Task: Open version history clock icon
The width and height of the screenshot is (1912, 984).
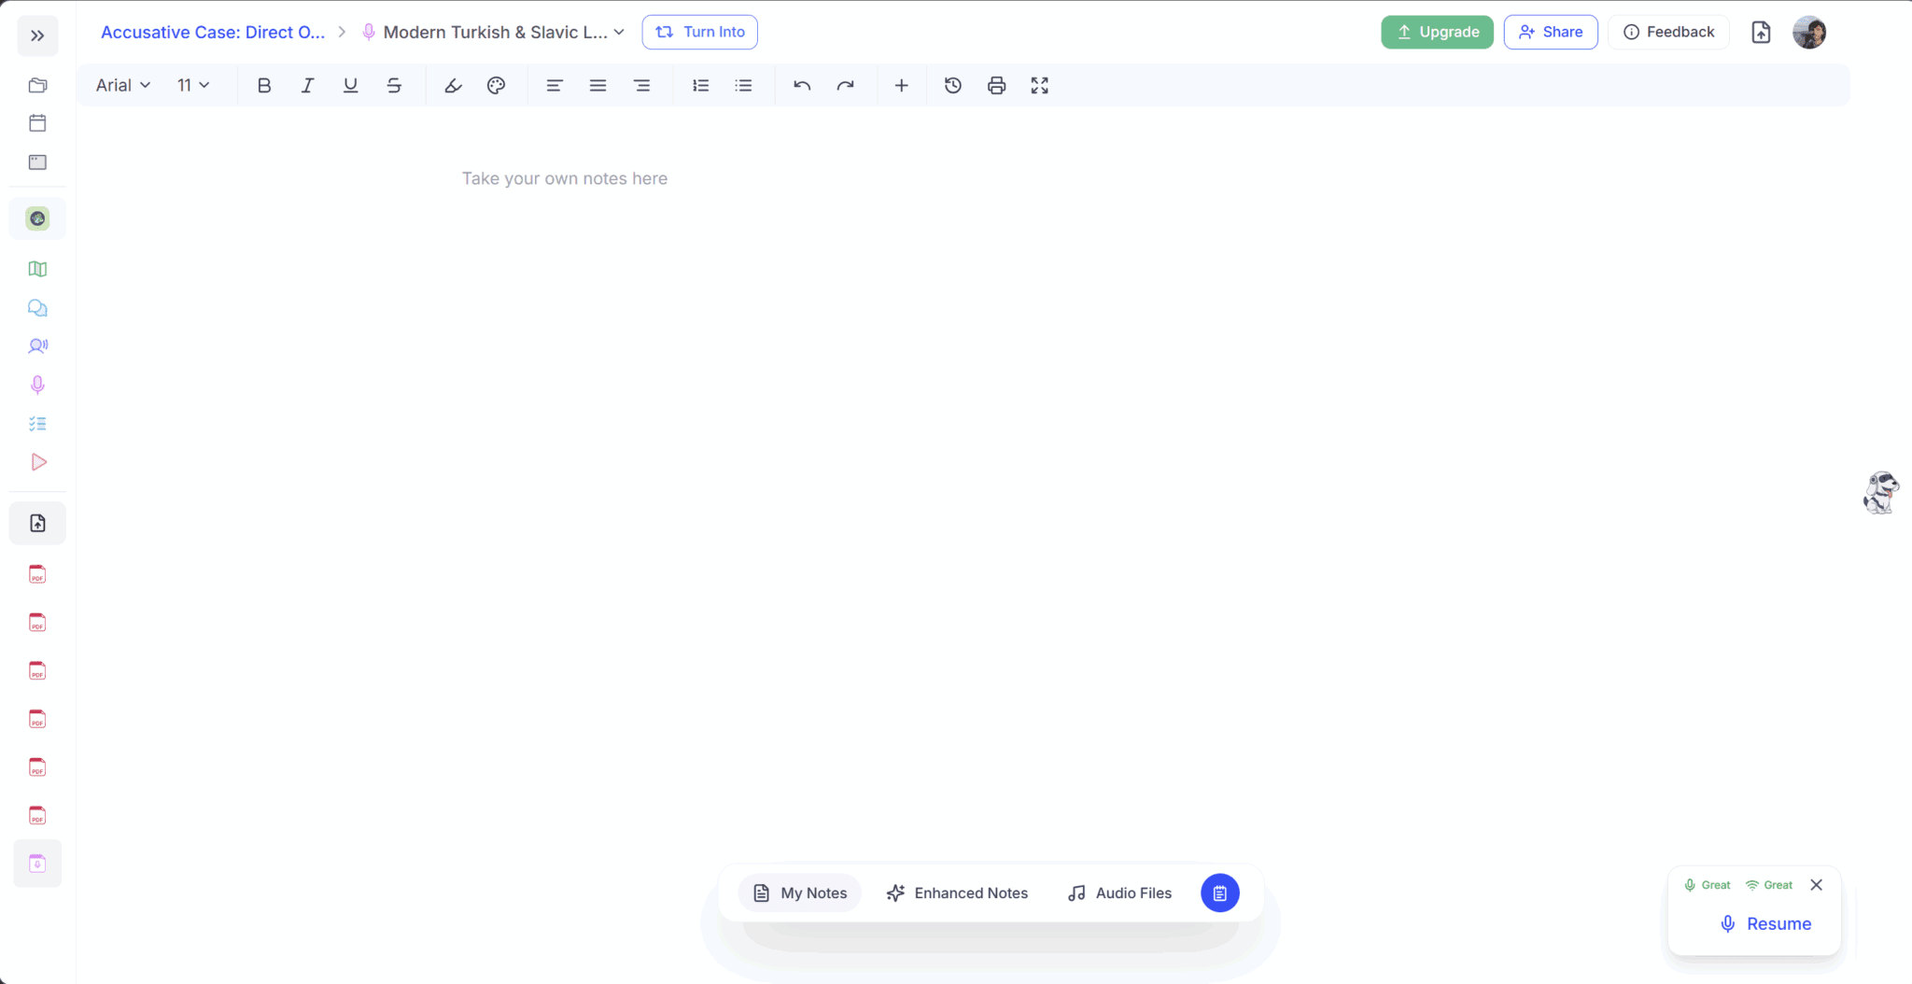Action: (x=952, y=86)
